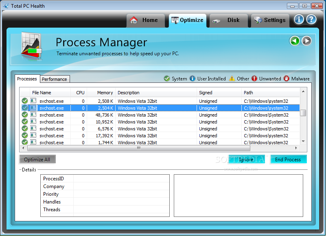
Task: Sort by CPU column header
Action: pos(79,93)
